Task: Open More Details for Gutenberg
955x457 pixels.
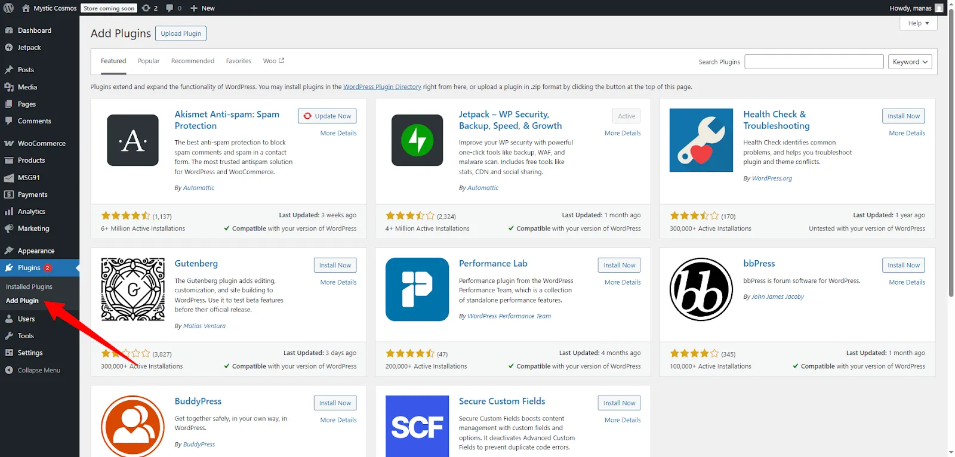Action: click(x=338, y=283)
